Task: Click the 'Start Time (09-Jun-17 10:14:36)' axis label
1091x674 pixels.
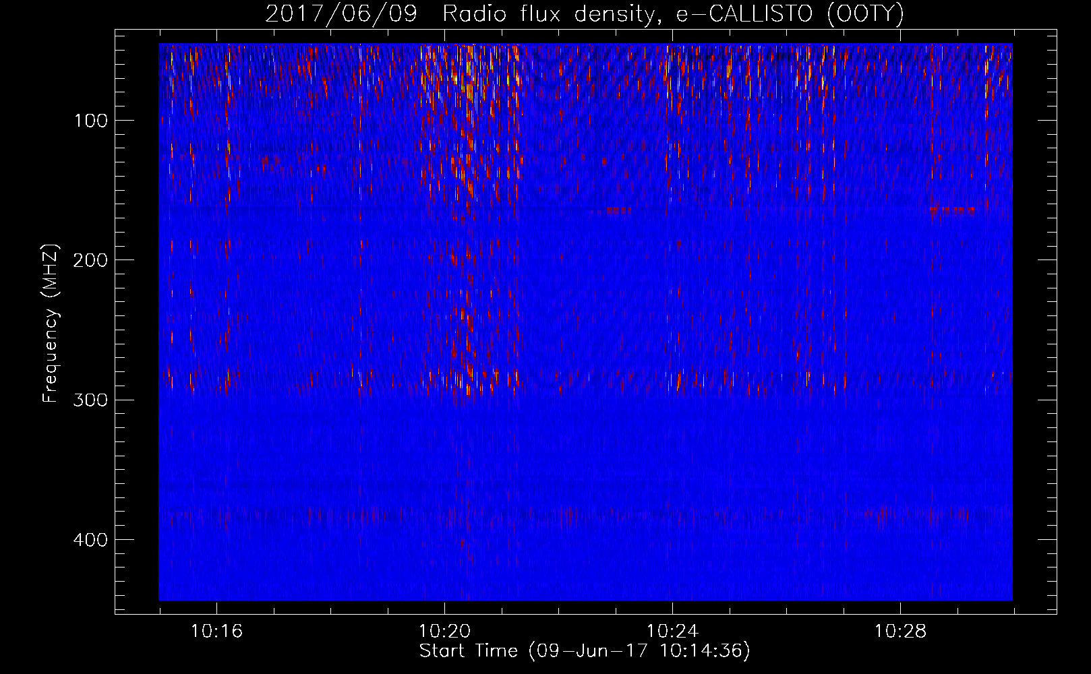Action: click(x=585, y=651)
